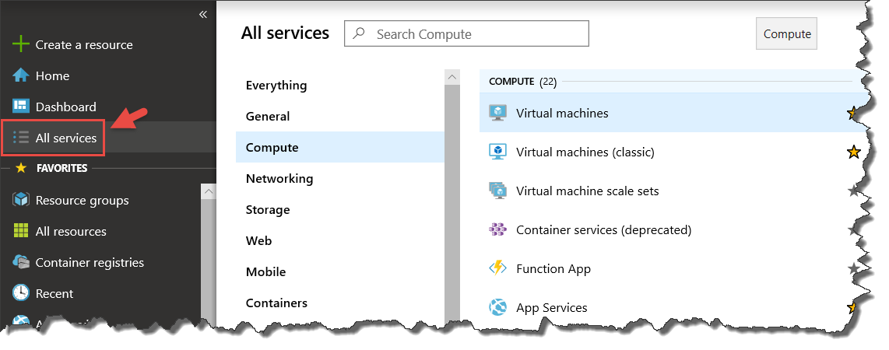Click the Search Compute input field
889x350 pixels.
click(x=466, y=34)
